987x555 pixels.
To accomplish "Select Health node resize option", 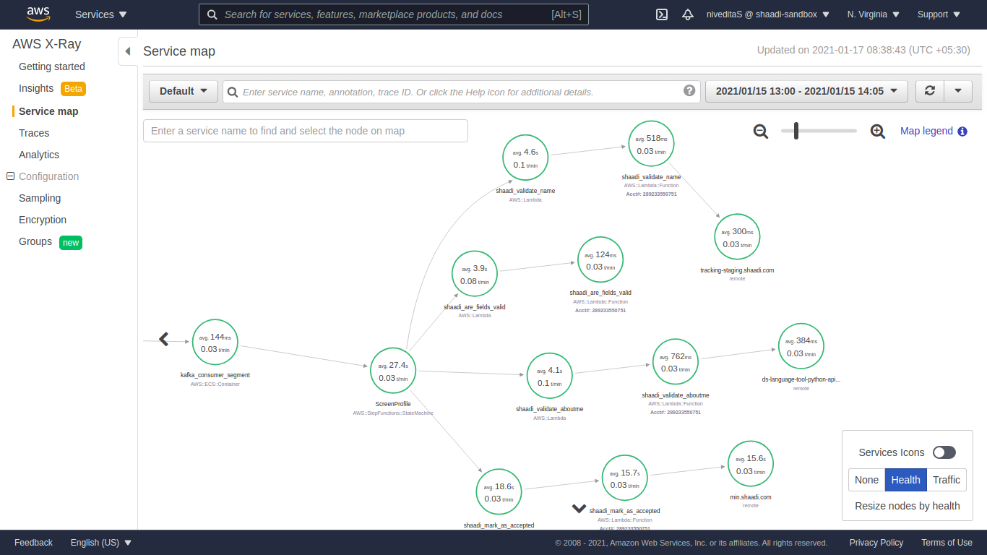I will click(905, 480).
